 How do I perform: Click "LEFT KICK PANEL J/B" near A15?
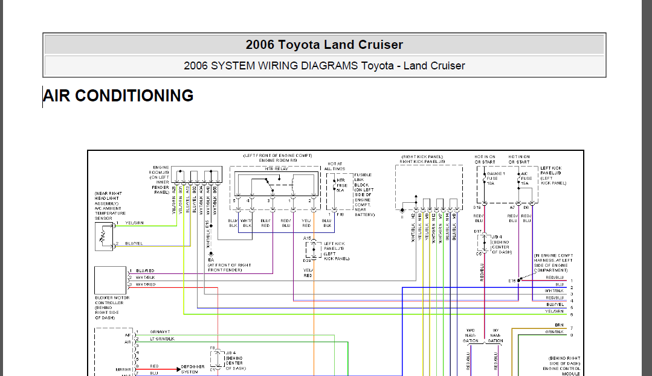tap(334, 246)
